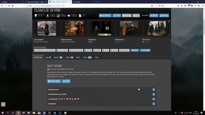
Task: Click the Vote star button
Action: click(x=136, y=16)
